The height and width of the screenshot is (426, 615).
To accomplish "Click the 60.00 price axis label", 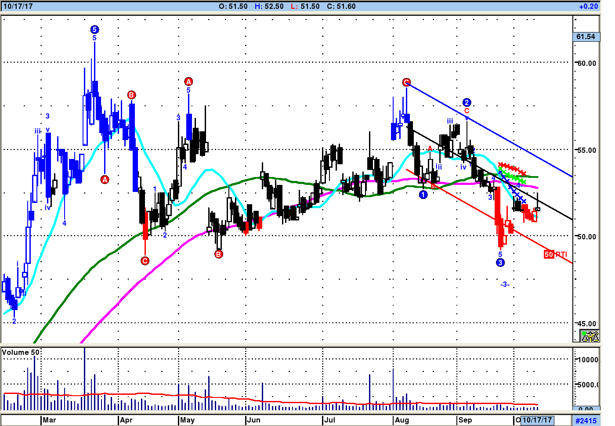I will click(x=587, y=63).
